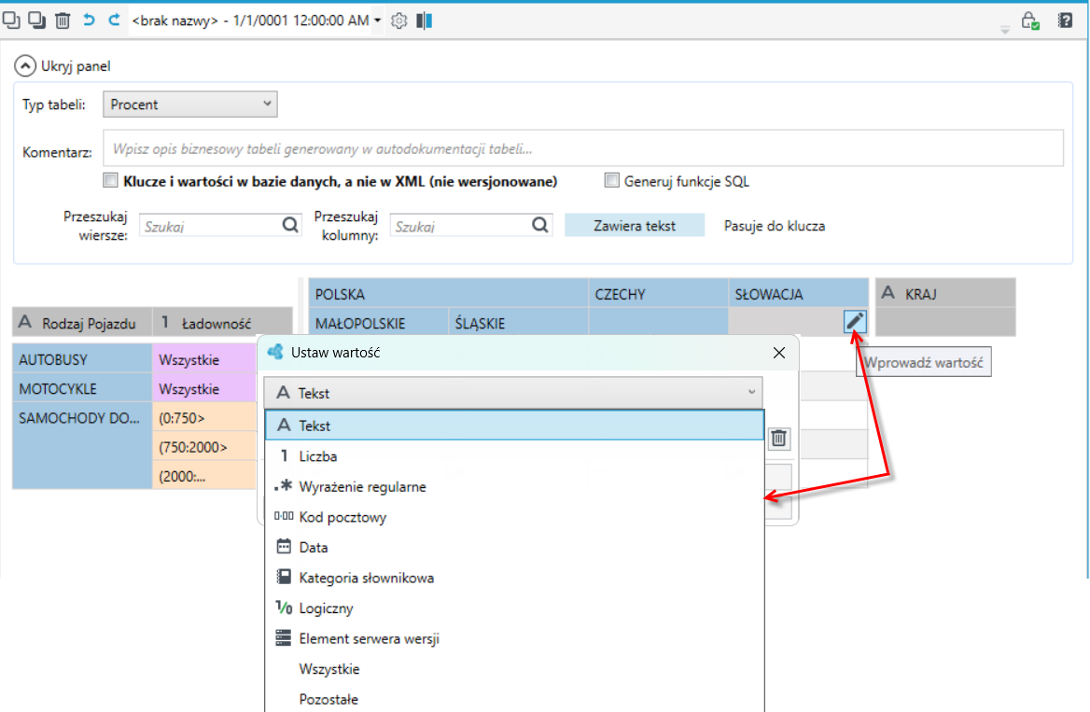Toggle the Klucze i wartości w bazie danych checkbox
This screenshot has height=712, width=1090.
110,181
